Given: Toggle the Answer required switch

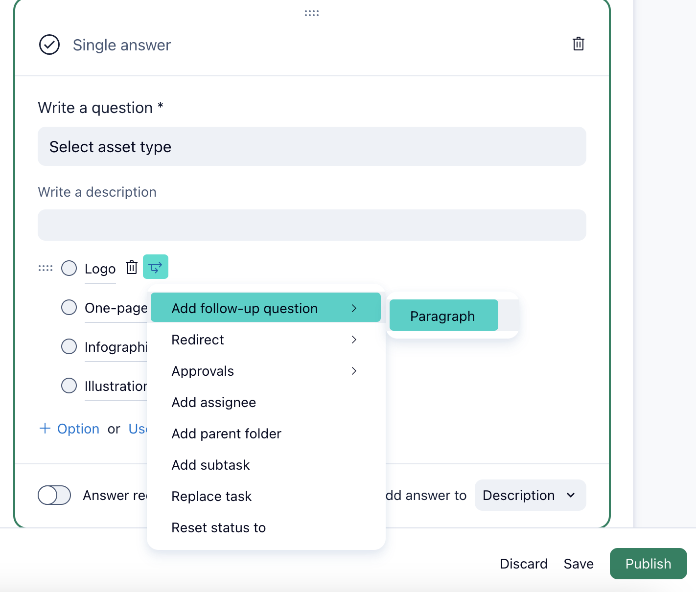Looking at the screenshot, I should 54,495.
